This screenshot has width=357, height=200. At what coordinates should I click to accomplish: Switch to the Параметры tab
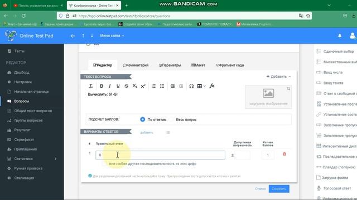[x=170, y=66]
